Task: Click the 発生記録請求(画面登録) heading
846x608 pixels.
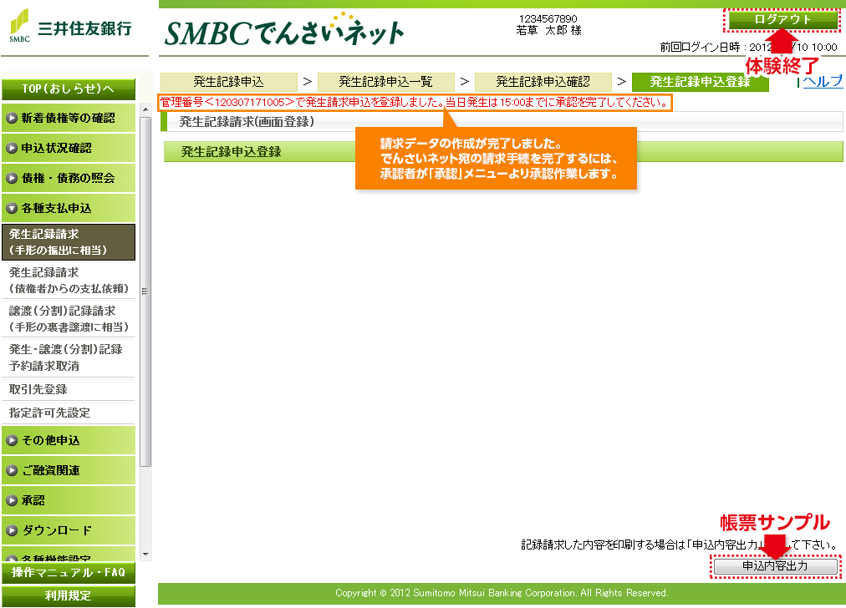Action: (x=247, y=122)
